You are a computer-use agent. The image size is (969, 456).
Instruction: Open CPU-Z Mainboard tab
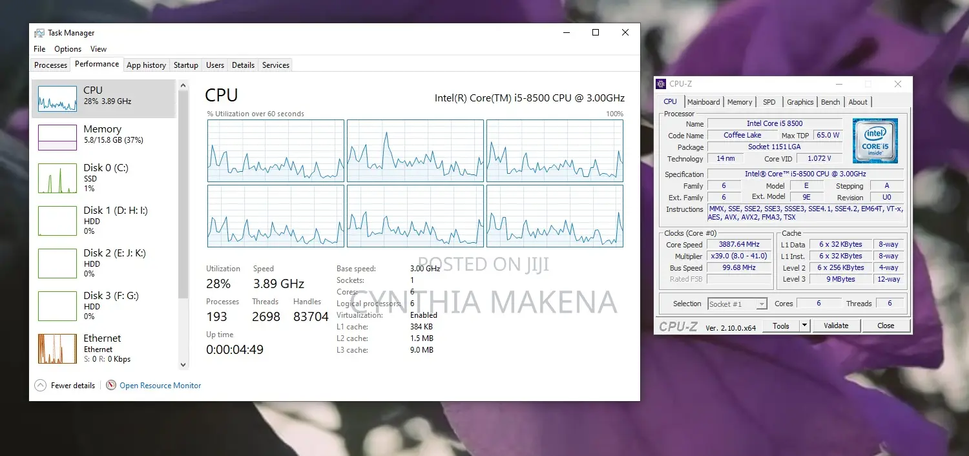pyautogui.click(x=703, y=102)
